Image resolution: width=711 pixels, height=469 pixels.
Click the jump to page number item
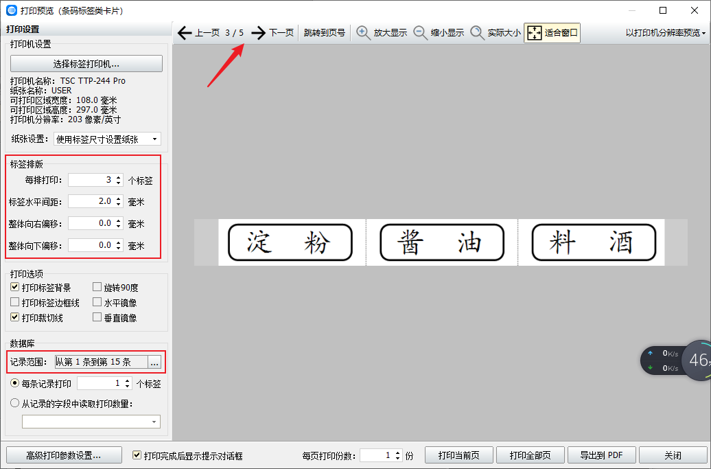(325, 33)
